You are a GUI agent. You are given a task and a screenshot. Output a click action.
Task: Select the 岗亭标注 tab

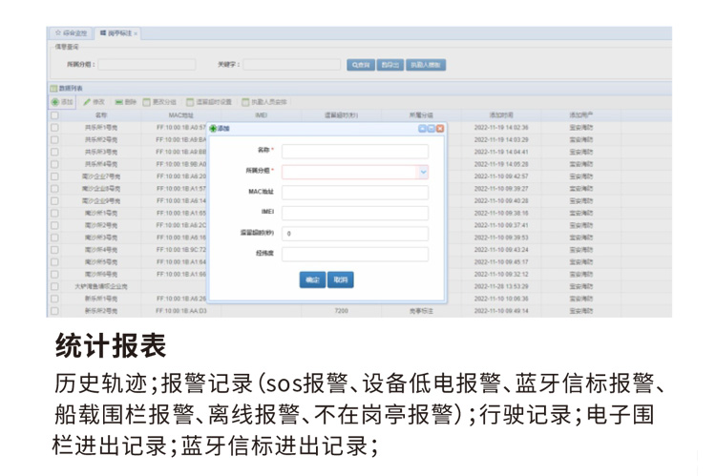point(116,33)
